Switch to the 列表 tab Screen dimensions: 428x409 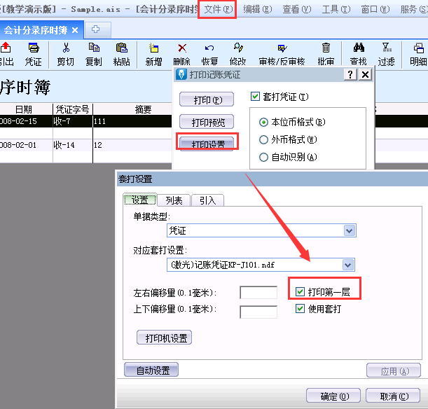point(173,200)
